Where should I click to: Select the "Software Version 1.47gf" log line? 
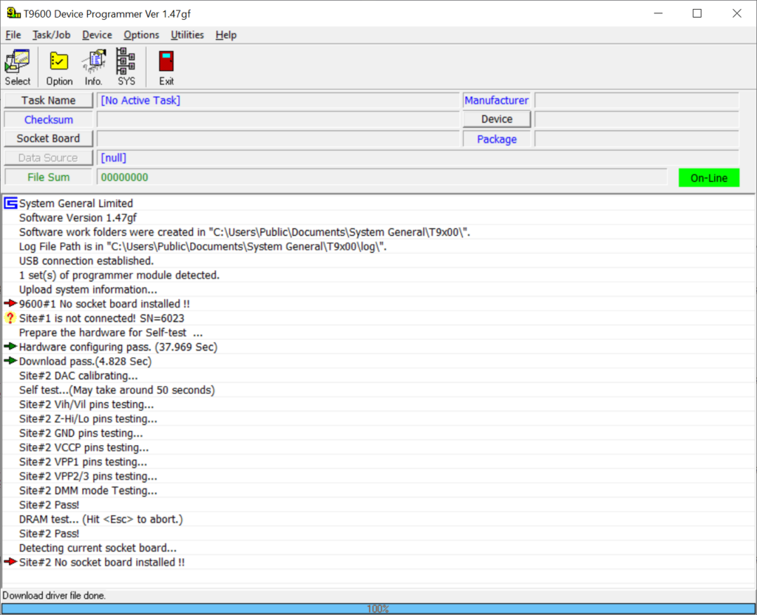click(78, 218)
